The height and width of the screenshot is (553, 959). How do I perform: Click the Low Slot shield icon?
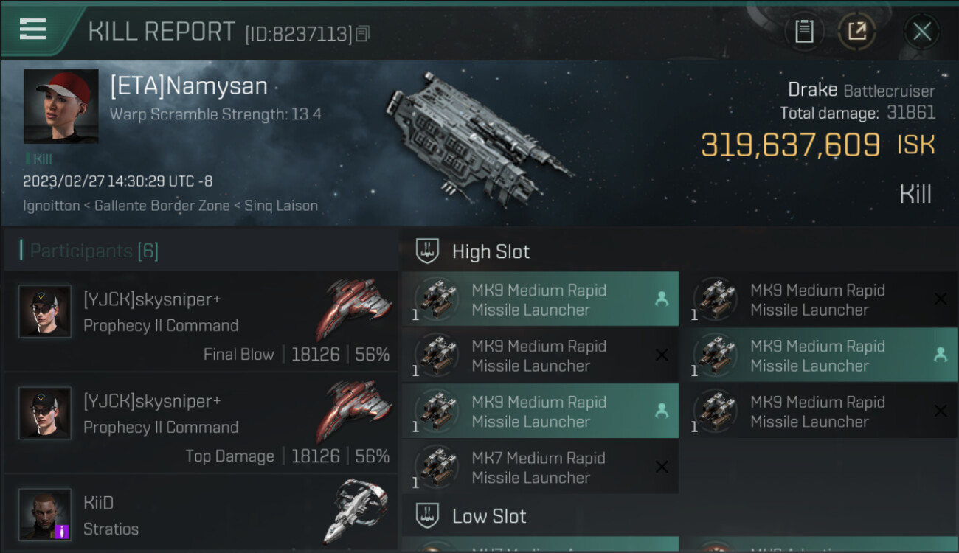pos(428,515)
